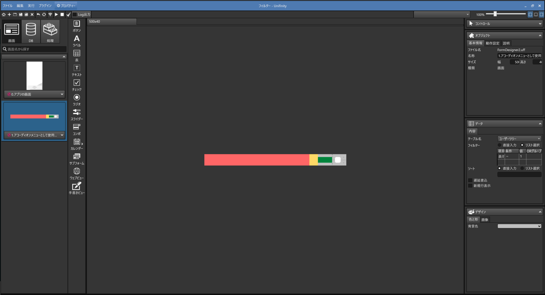The width and height of the screenshot is (545, 295).
Task: Open the DB database panel icon
Action: pyautogui.click(x=31, y=31)
